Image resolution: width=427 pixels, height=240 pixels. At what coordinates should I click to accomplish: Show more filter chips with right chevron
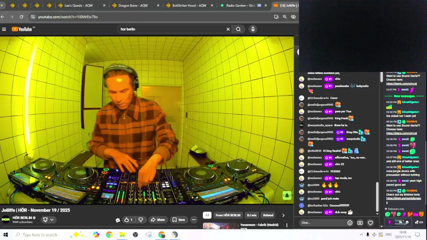point(284,215)
